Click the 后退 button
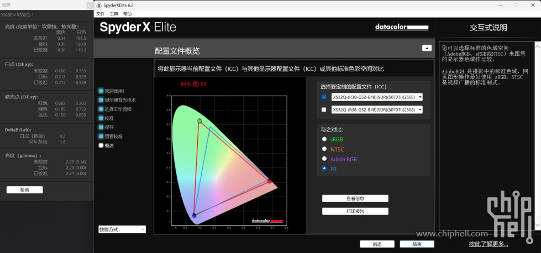 377,244
